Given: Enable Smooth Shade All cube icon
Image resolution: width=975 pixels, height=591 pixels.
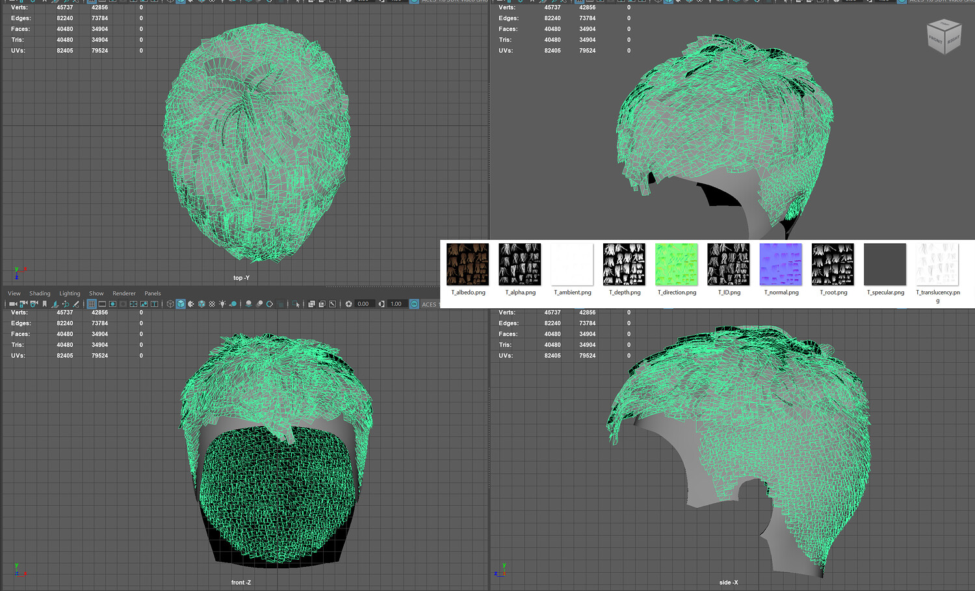Looking at the screenshot, I should tap(181, 304).
